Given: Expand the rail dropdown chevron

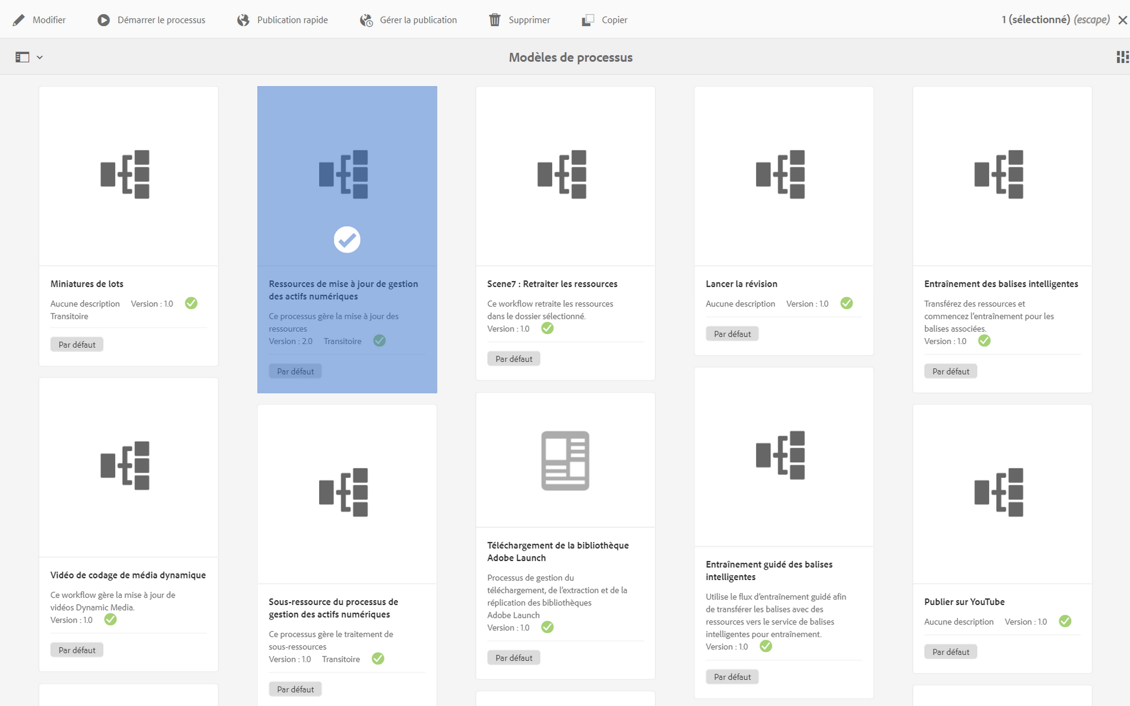Looking at the screenshot, I should click(x=40, y=57).
